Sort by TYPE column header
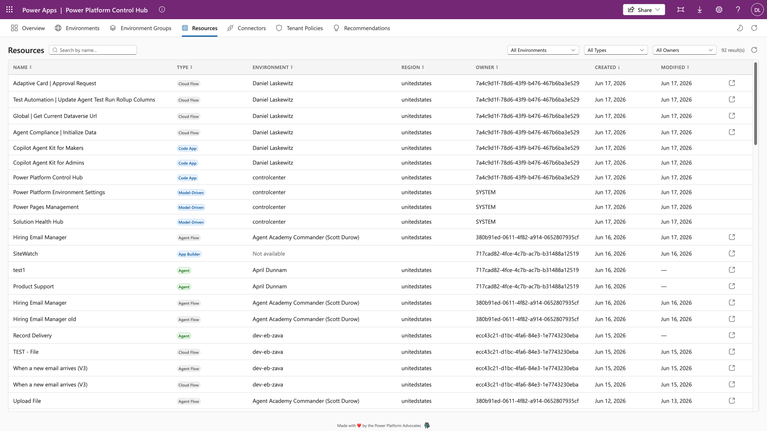 [185, 67]
